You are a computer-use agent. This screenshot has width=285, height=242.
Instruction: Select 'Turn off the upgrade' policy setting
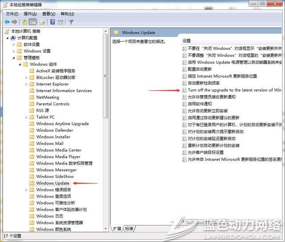[x=234, y=90]
